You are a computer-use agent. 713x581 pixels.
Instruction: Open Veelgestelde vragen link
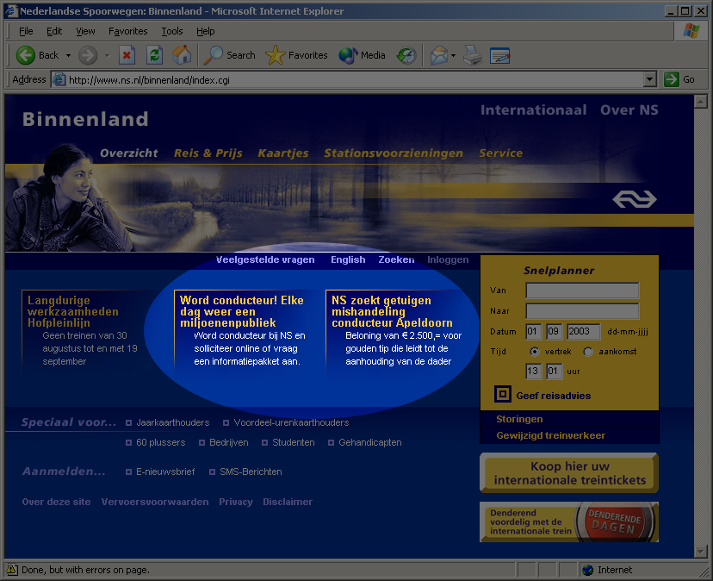265,259
